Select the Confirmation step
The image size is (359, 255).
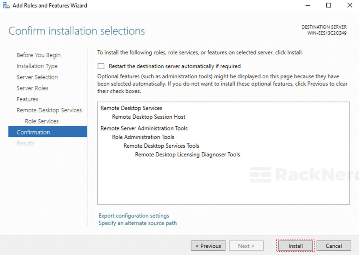pos(33,132)
